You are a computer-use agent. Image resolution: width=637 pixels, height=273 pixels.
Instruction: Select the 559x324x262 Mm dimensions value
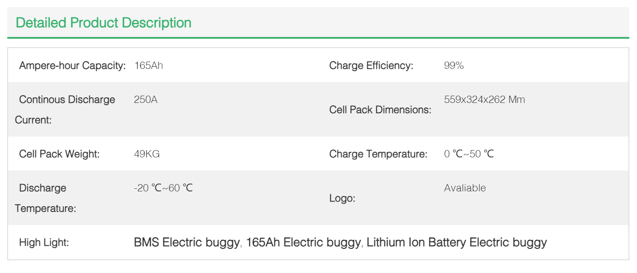point(484,100)
